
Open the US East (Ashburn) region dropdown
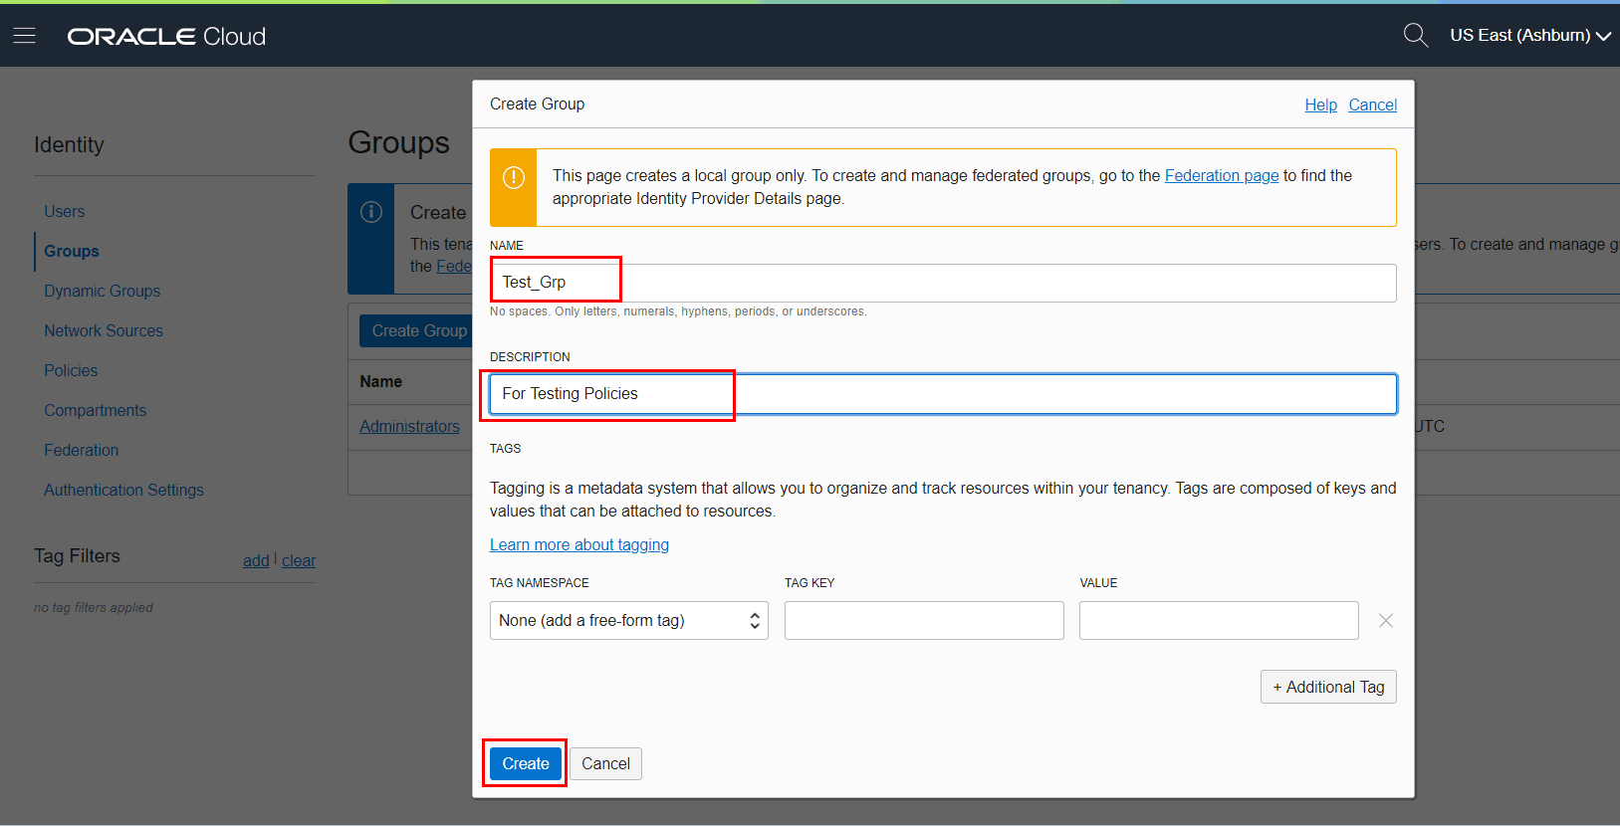tap(1529, 36)
